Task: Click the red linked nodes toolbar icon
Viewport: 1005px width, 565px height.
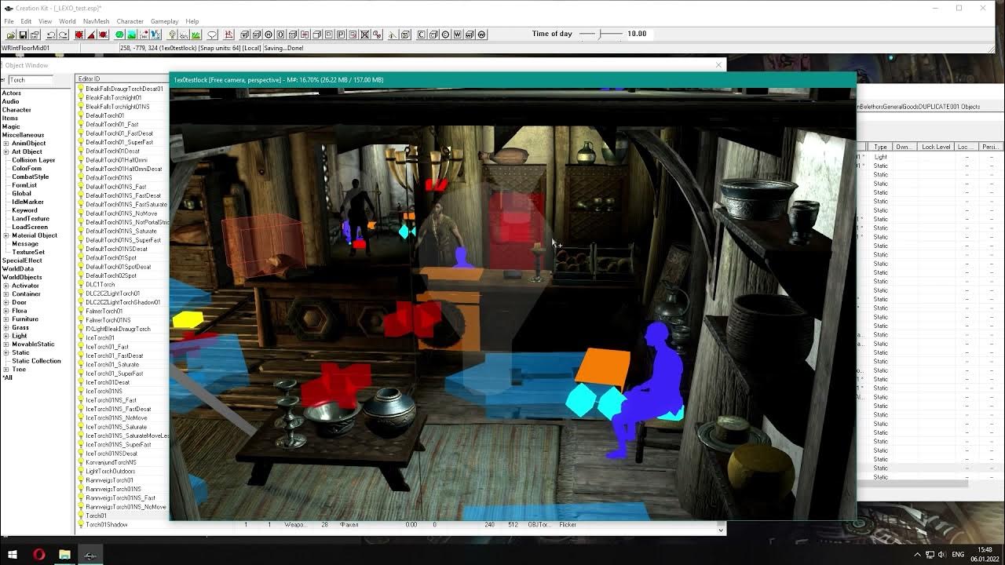Action: (x=377, y=35)
